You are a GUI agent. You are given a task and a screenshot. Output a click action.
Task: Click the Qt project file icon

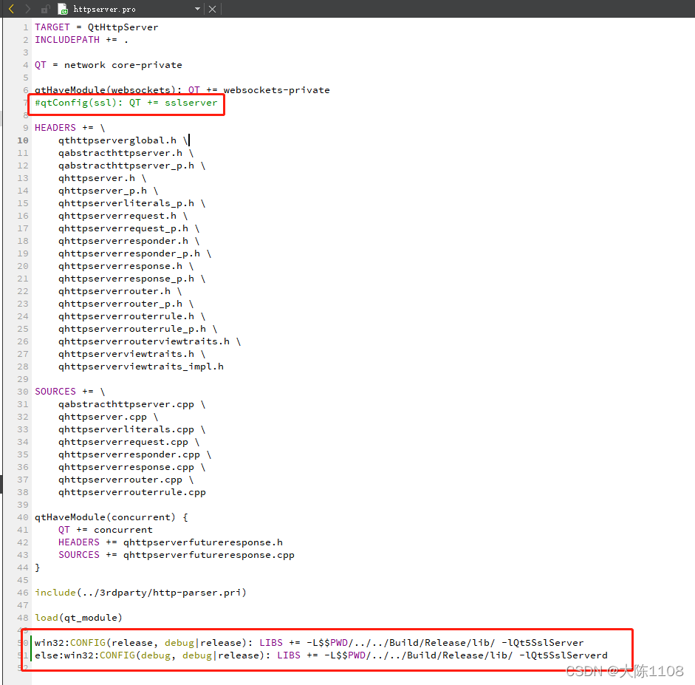pyautogui.click(x=64, y=8)
